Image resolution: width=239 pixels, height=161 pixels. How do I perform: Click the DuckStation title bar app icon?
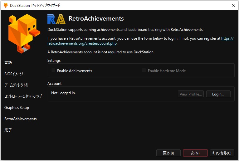(x=6, y=5)
